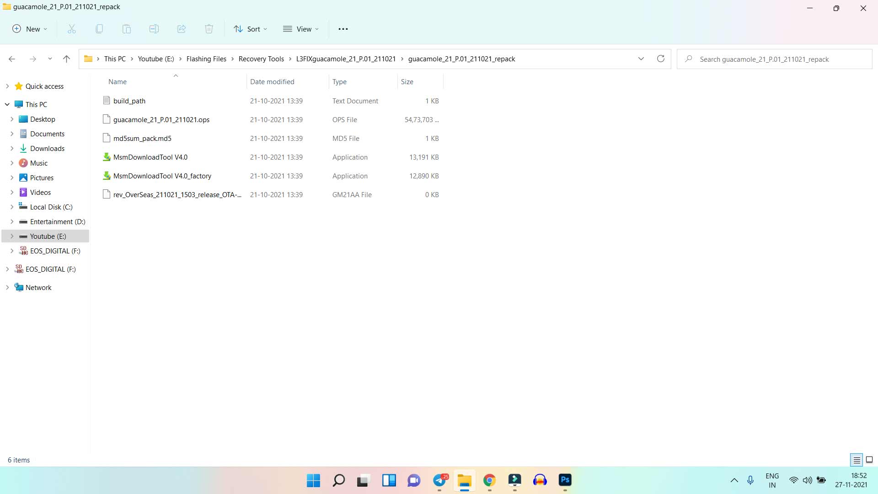Click the Delete trash icon

[209, 29]
